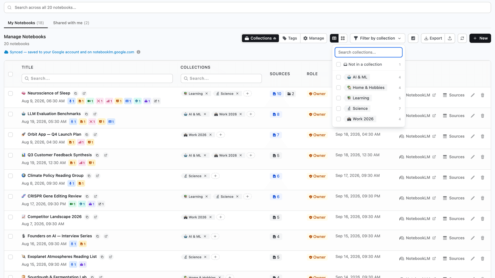Click the global search across notebooks field
This screenshot has width=495, height=278.
coord(247,7)
